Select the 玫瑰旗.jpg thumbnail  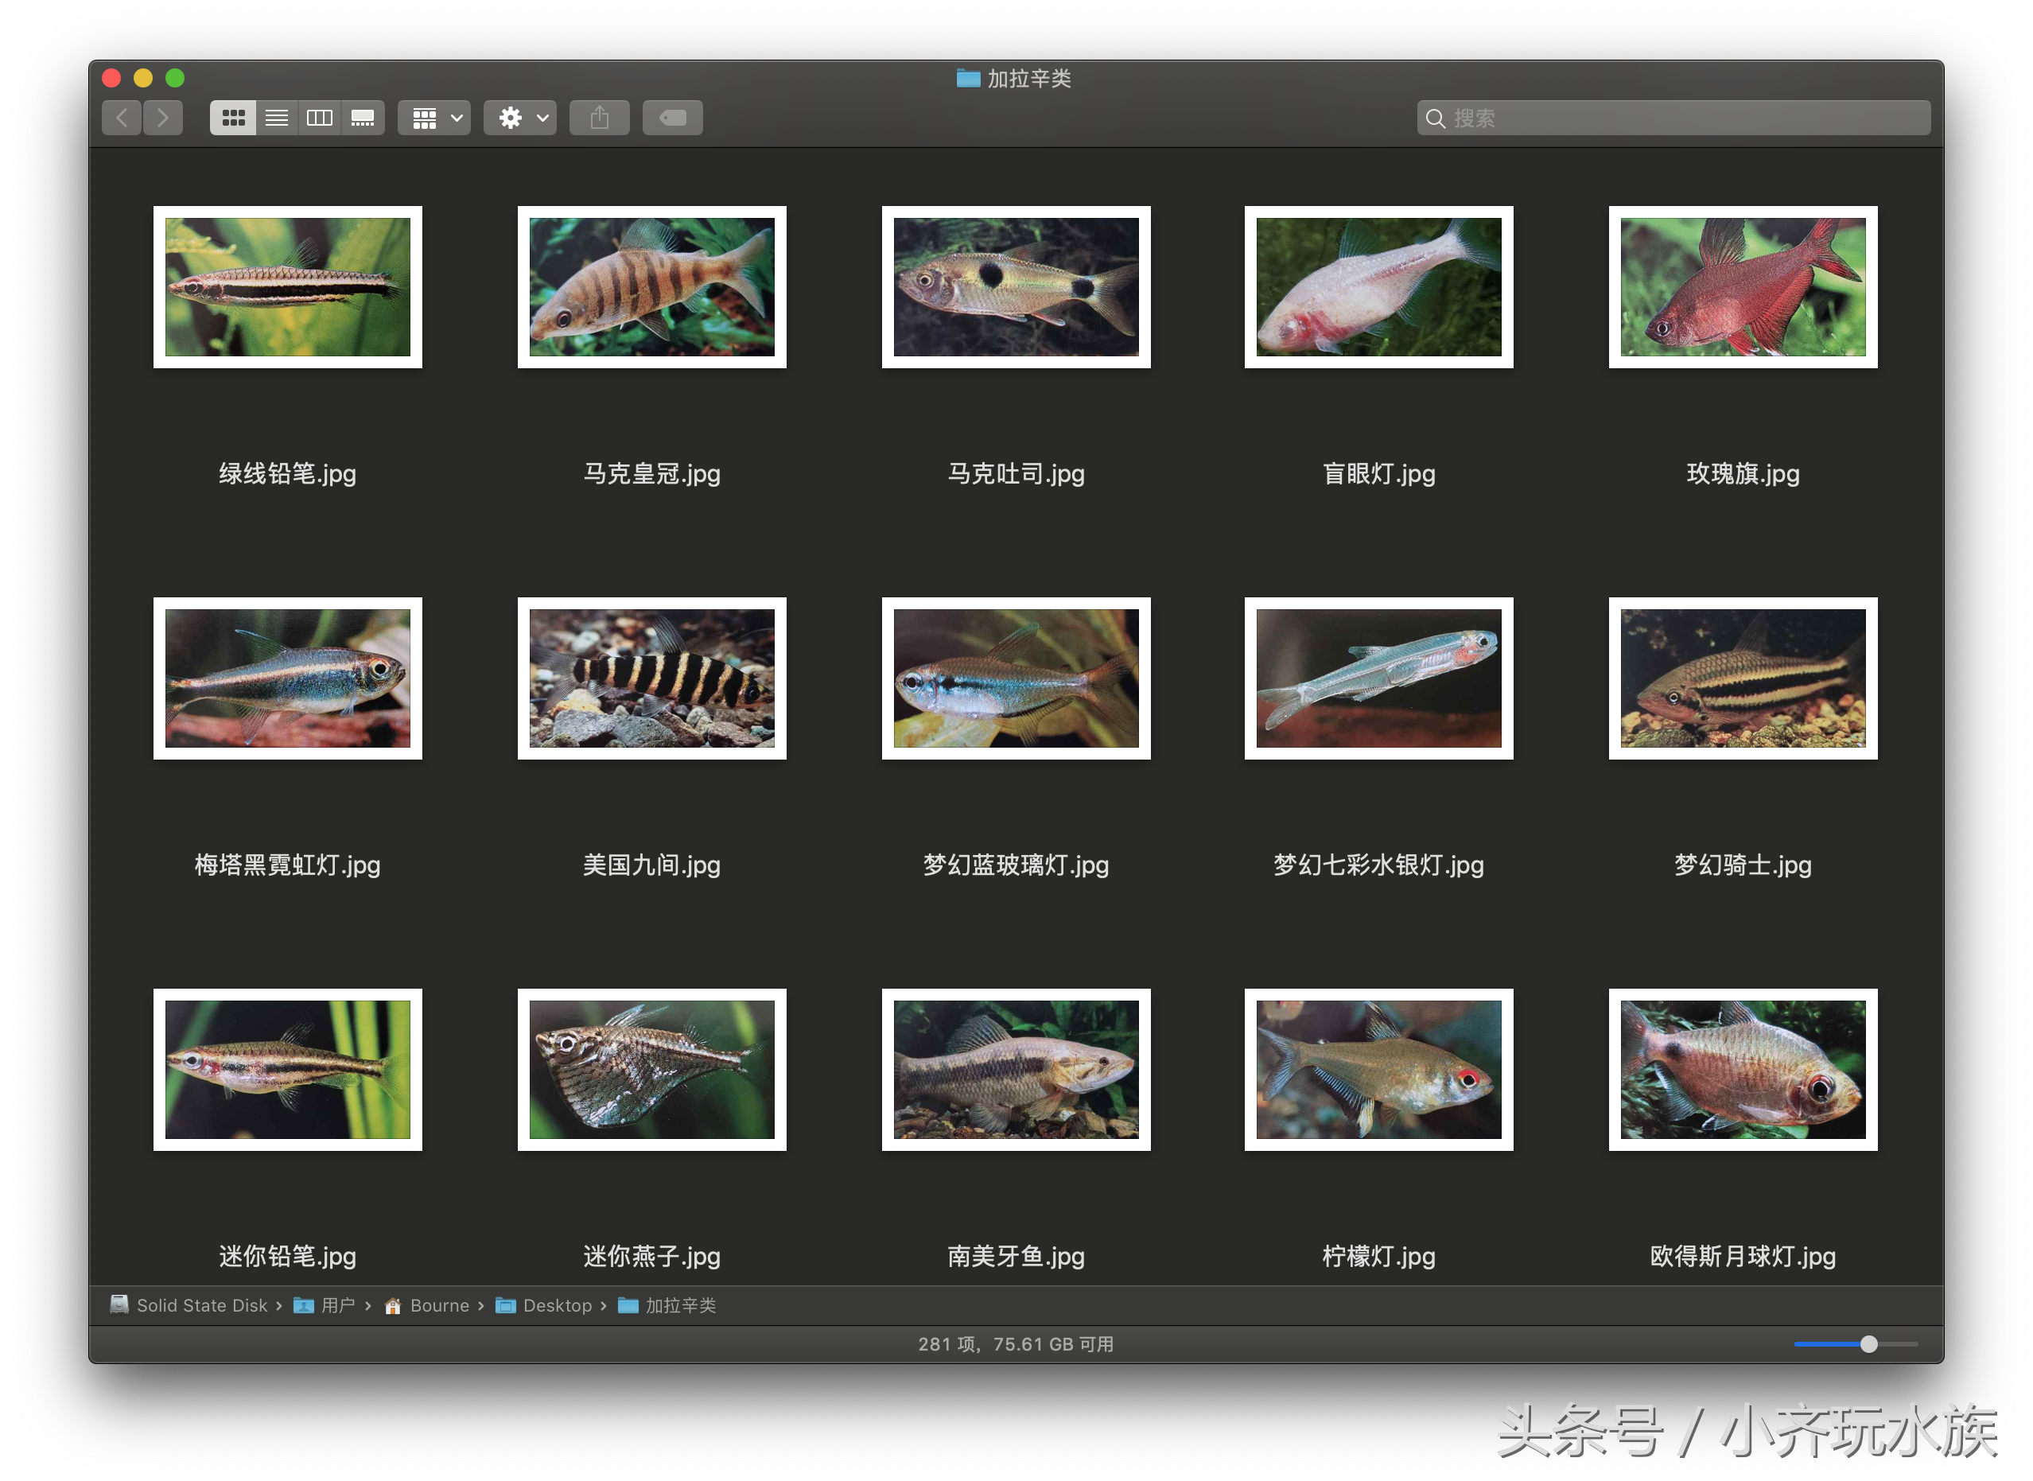pos(1743,287)
